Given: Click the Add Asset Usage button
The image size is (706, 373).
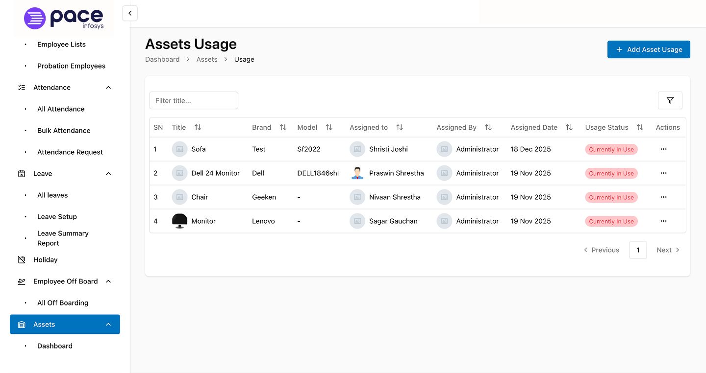Looking at the screenshot, I should coord(649,49).
